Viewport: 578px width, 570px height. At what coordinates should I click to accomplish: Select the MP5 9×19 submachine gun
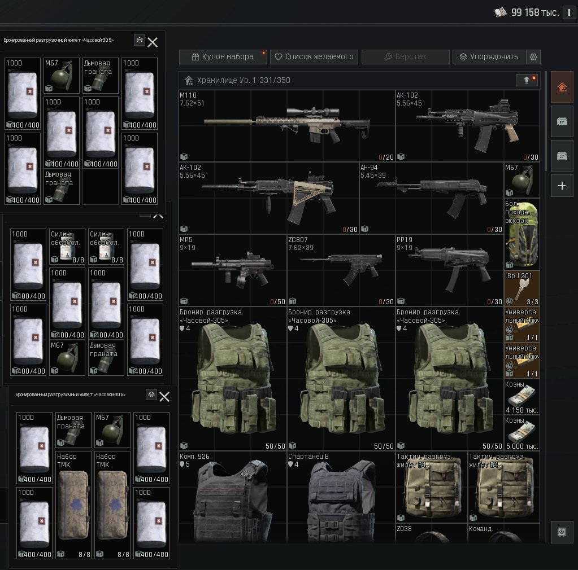[233, 270]
